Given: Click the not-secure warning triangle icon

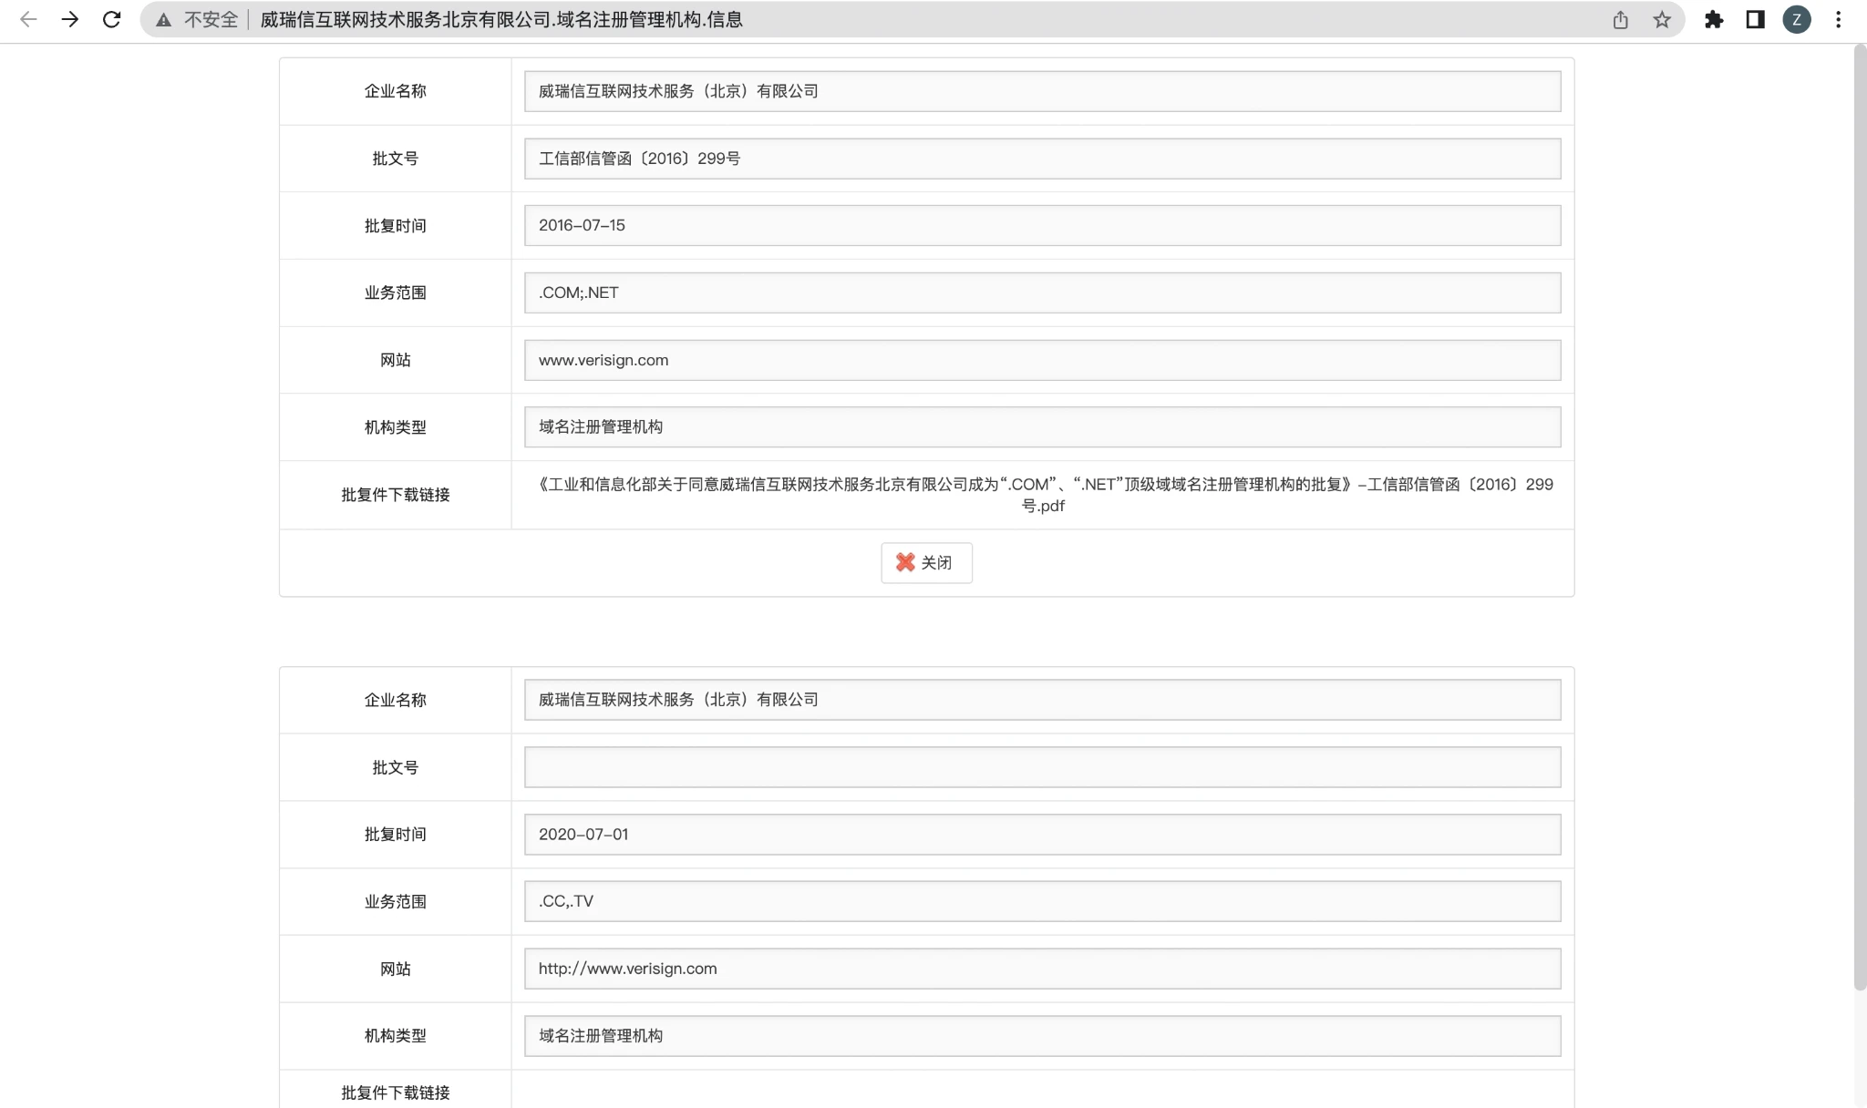Looking at the screenshot, I should [163, 20].
